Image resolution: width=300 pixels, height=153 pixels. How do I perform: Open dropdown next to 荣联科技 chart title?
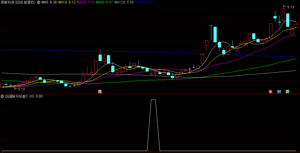(x=39, y=2)
